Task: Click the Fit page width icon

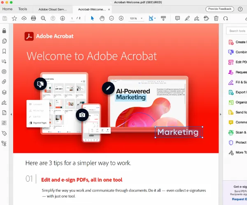Action: click(151, 18)
